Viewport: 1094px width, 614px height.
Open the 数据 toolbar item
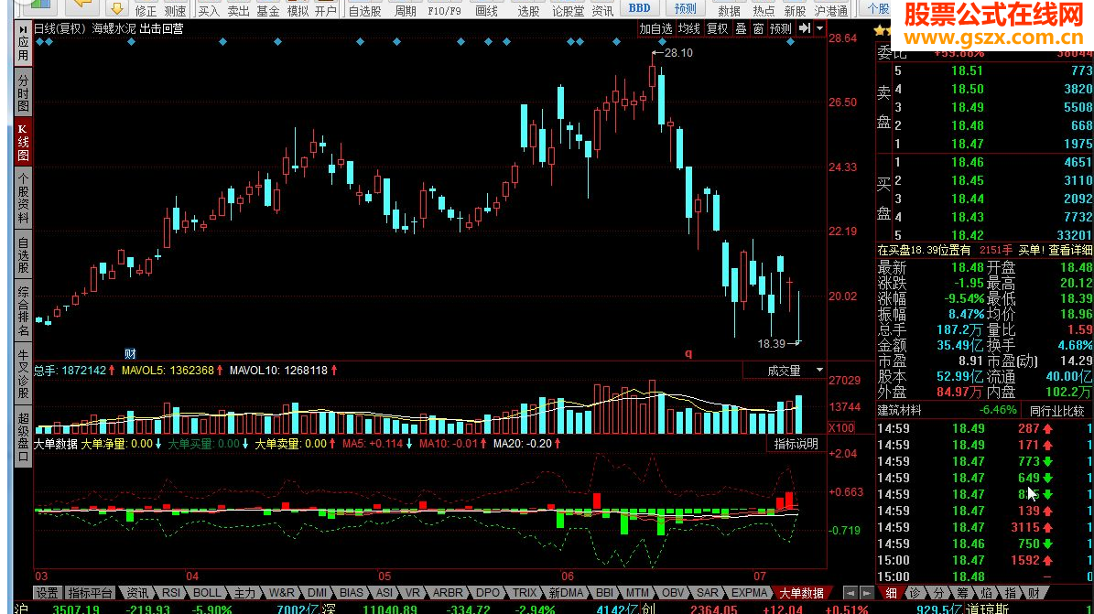tap(729, 10)
